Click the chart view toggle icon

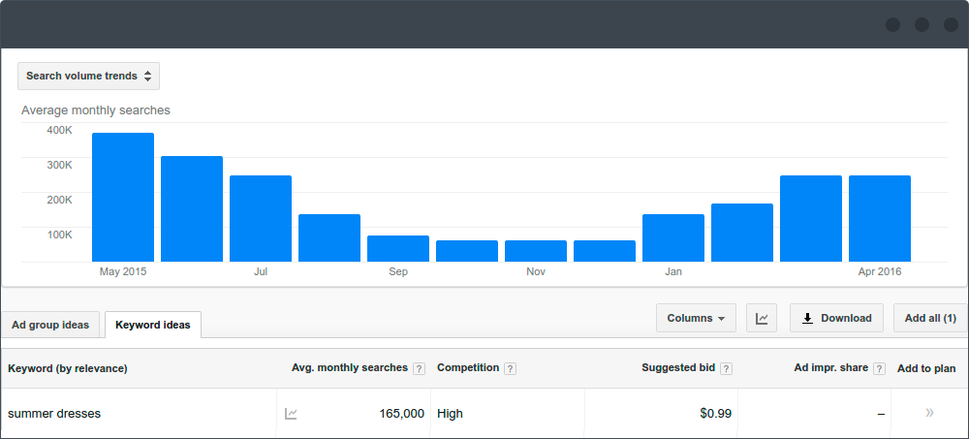coord(762,318)
